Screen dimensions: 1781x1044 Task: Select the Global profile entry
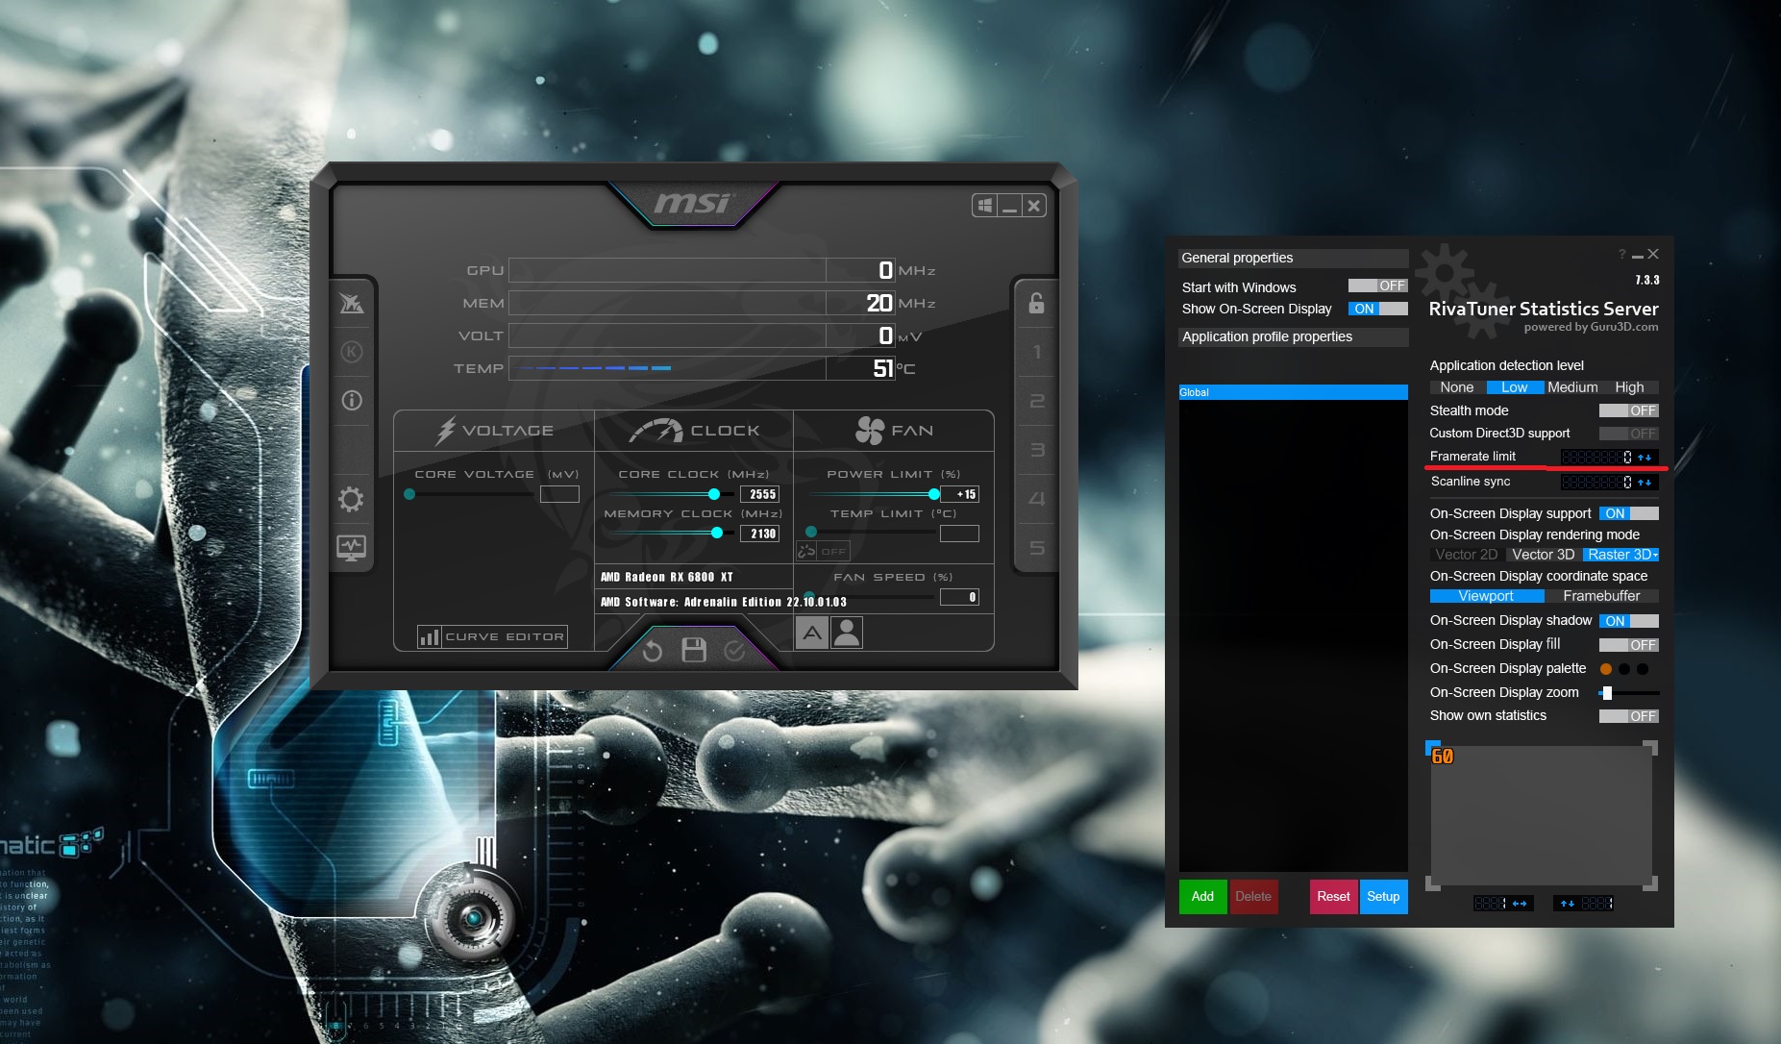click(x=1294, y=392)
